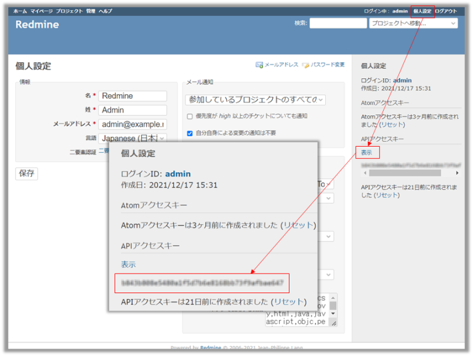473x356 pixels.
Task: Click 表示 link under APIアクセスキー in sidebar
Action: click(366, 152)
